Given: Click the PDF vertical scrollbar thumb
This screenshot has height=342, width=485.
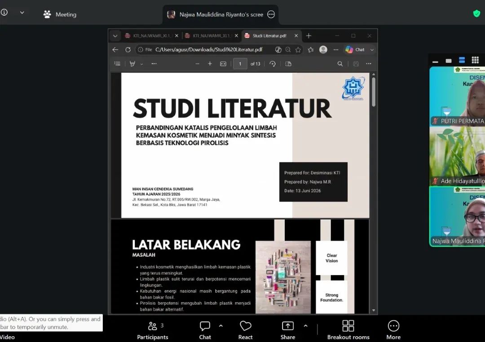Looking at the screenshot, I should click(x=374, y=92).
